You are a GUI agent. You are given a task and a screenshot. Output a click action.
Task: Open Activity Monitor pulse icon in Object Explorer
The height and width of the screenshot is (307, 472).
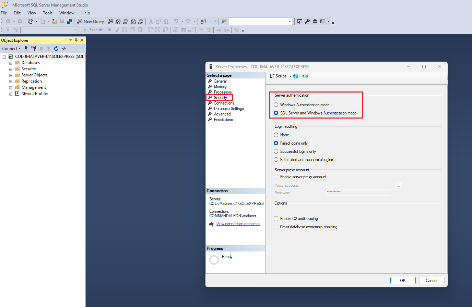[x=64, y=48]
